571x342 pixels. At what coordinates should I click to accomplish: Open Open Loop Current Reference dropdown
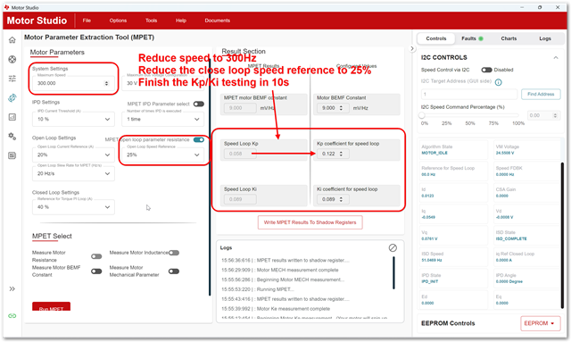click(73, 154)
